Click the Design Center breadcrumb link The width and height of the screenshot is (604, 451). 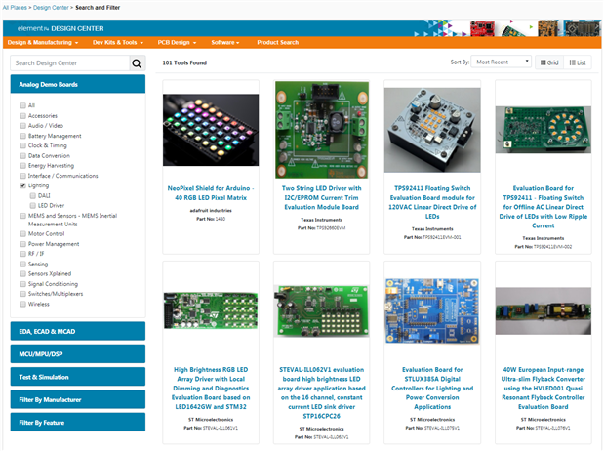[x=51, y=8]
